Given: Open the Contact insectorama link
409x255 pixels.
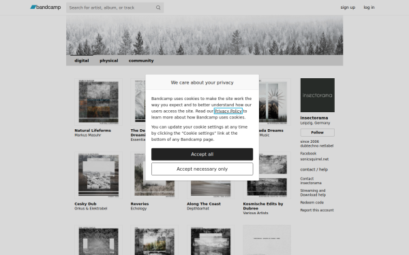Looking at the screenshot, I should tap(311, 181).
